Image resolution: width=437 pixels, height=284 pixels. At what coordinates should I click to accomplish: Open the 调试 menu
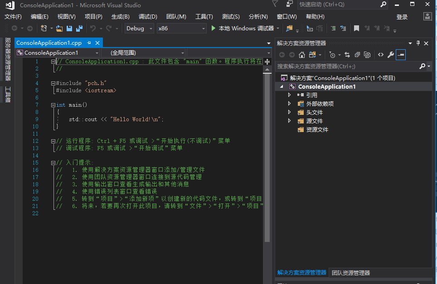(147, 17)
